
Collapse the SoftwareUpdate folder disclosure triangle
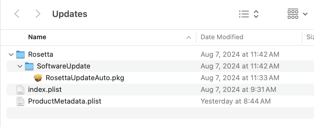tap(20, 66)
